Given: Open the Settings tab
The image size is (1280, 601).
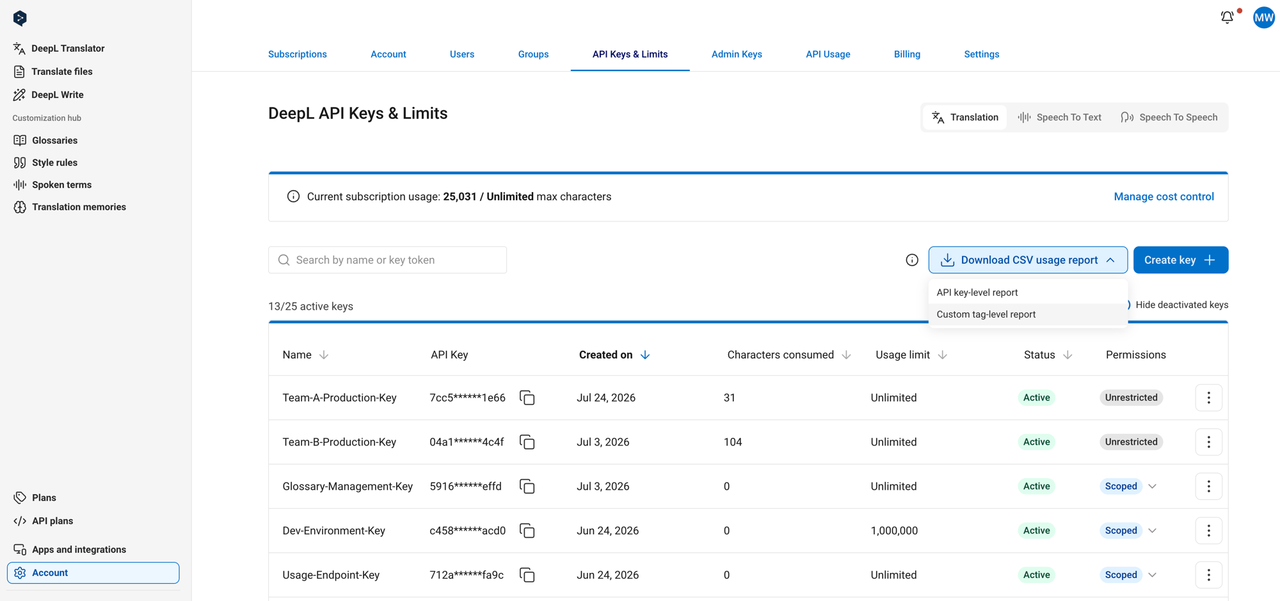Looking at the screenshot, I should click(982, 54).
